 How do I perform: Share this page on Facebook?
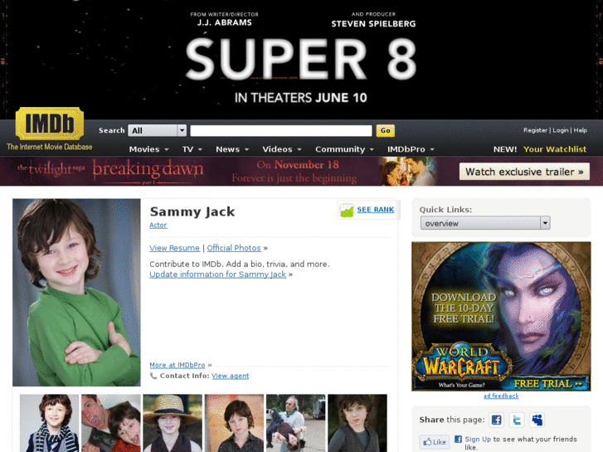coord(496,420)
